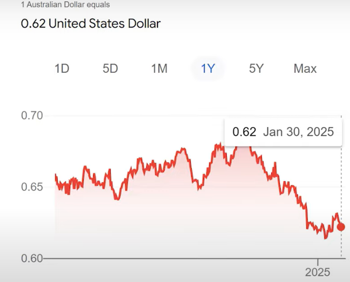Viewport: 350px width, 282px height.
Task: Open the 5Y time range
Action: point(256,69)
